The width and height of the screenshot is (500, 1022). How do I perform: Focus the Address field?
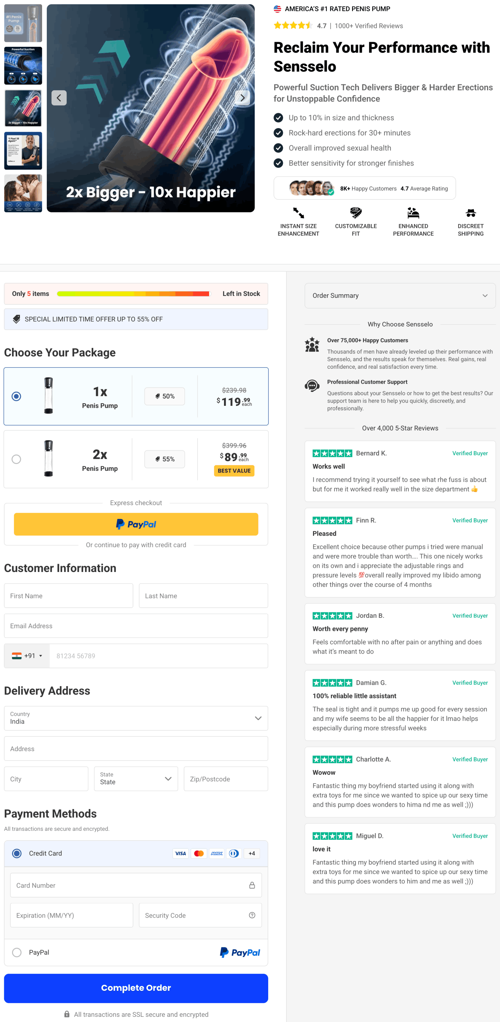(136, 749)
